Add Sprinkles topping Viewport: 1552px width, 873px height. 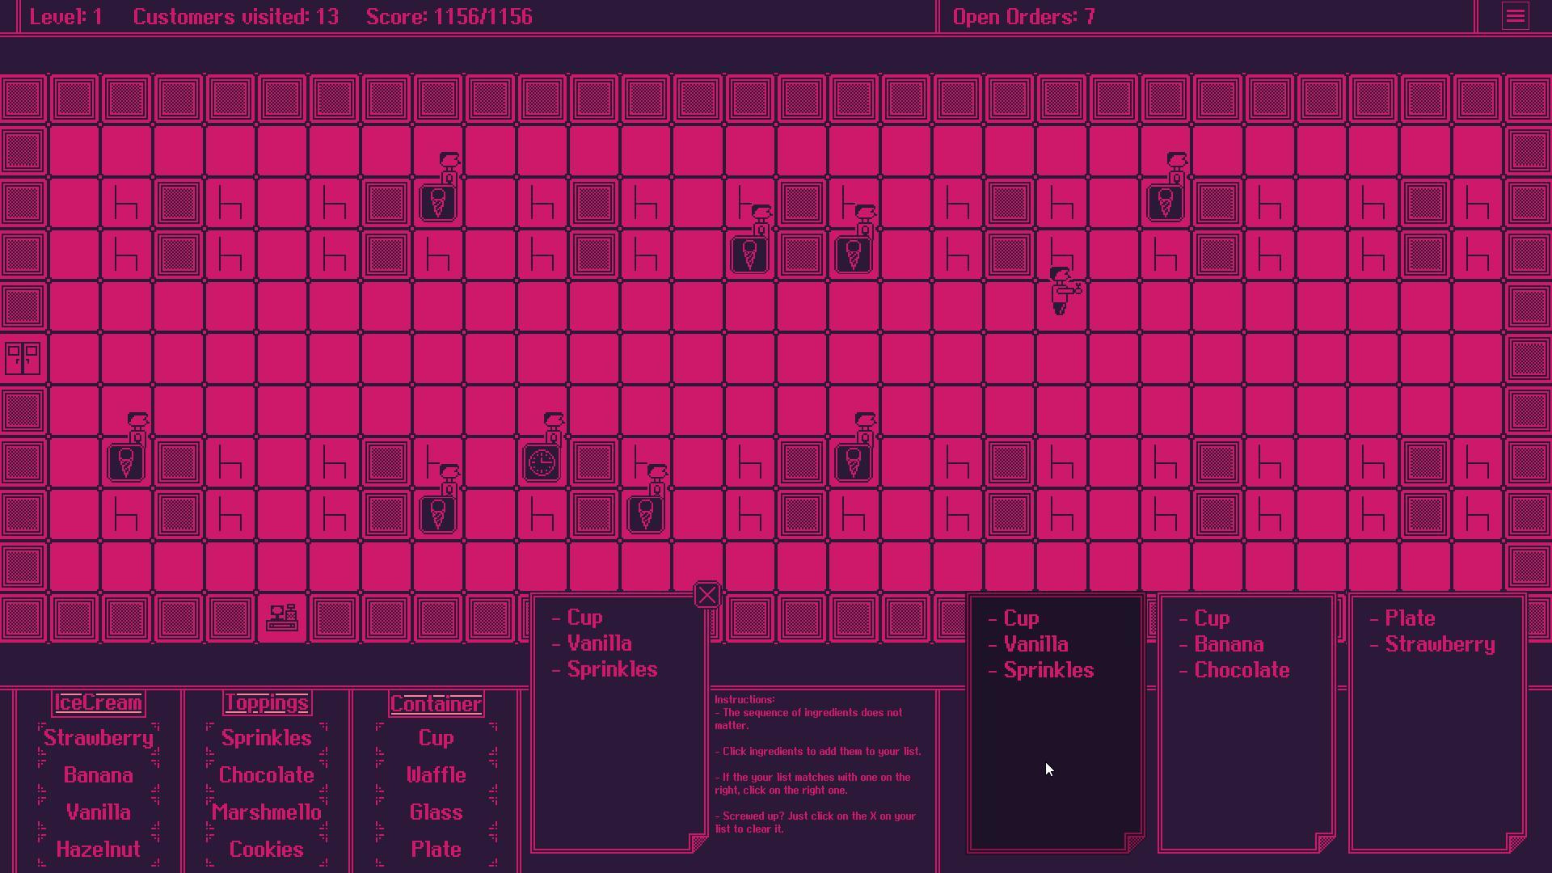tap(267, 738)
